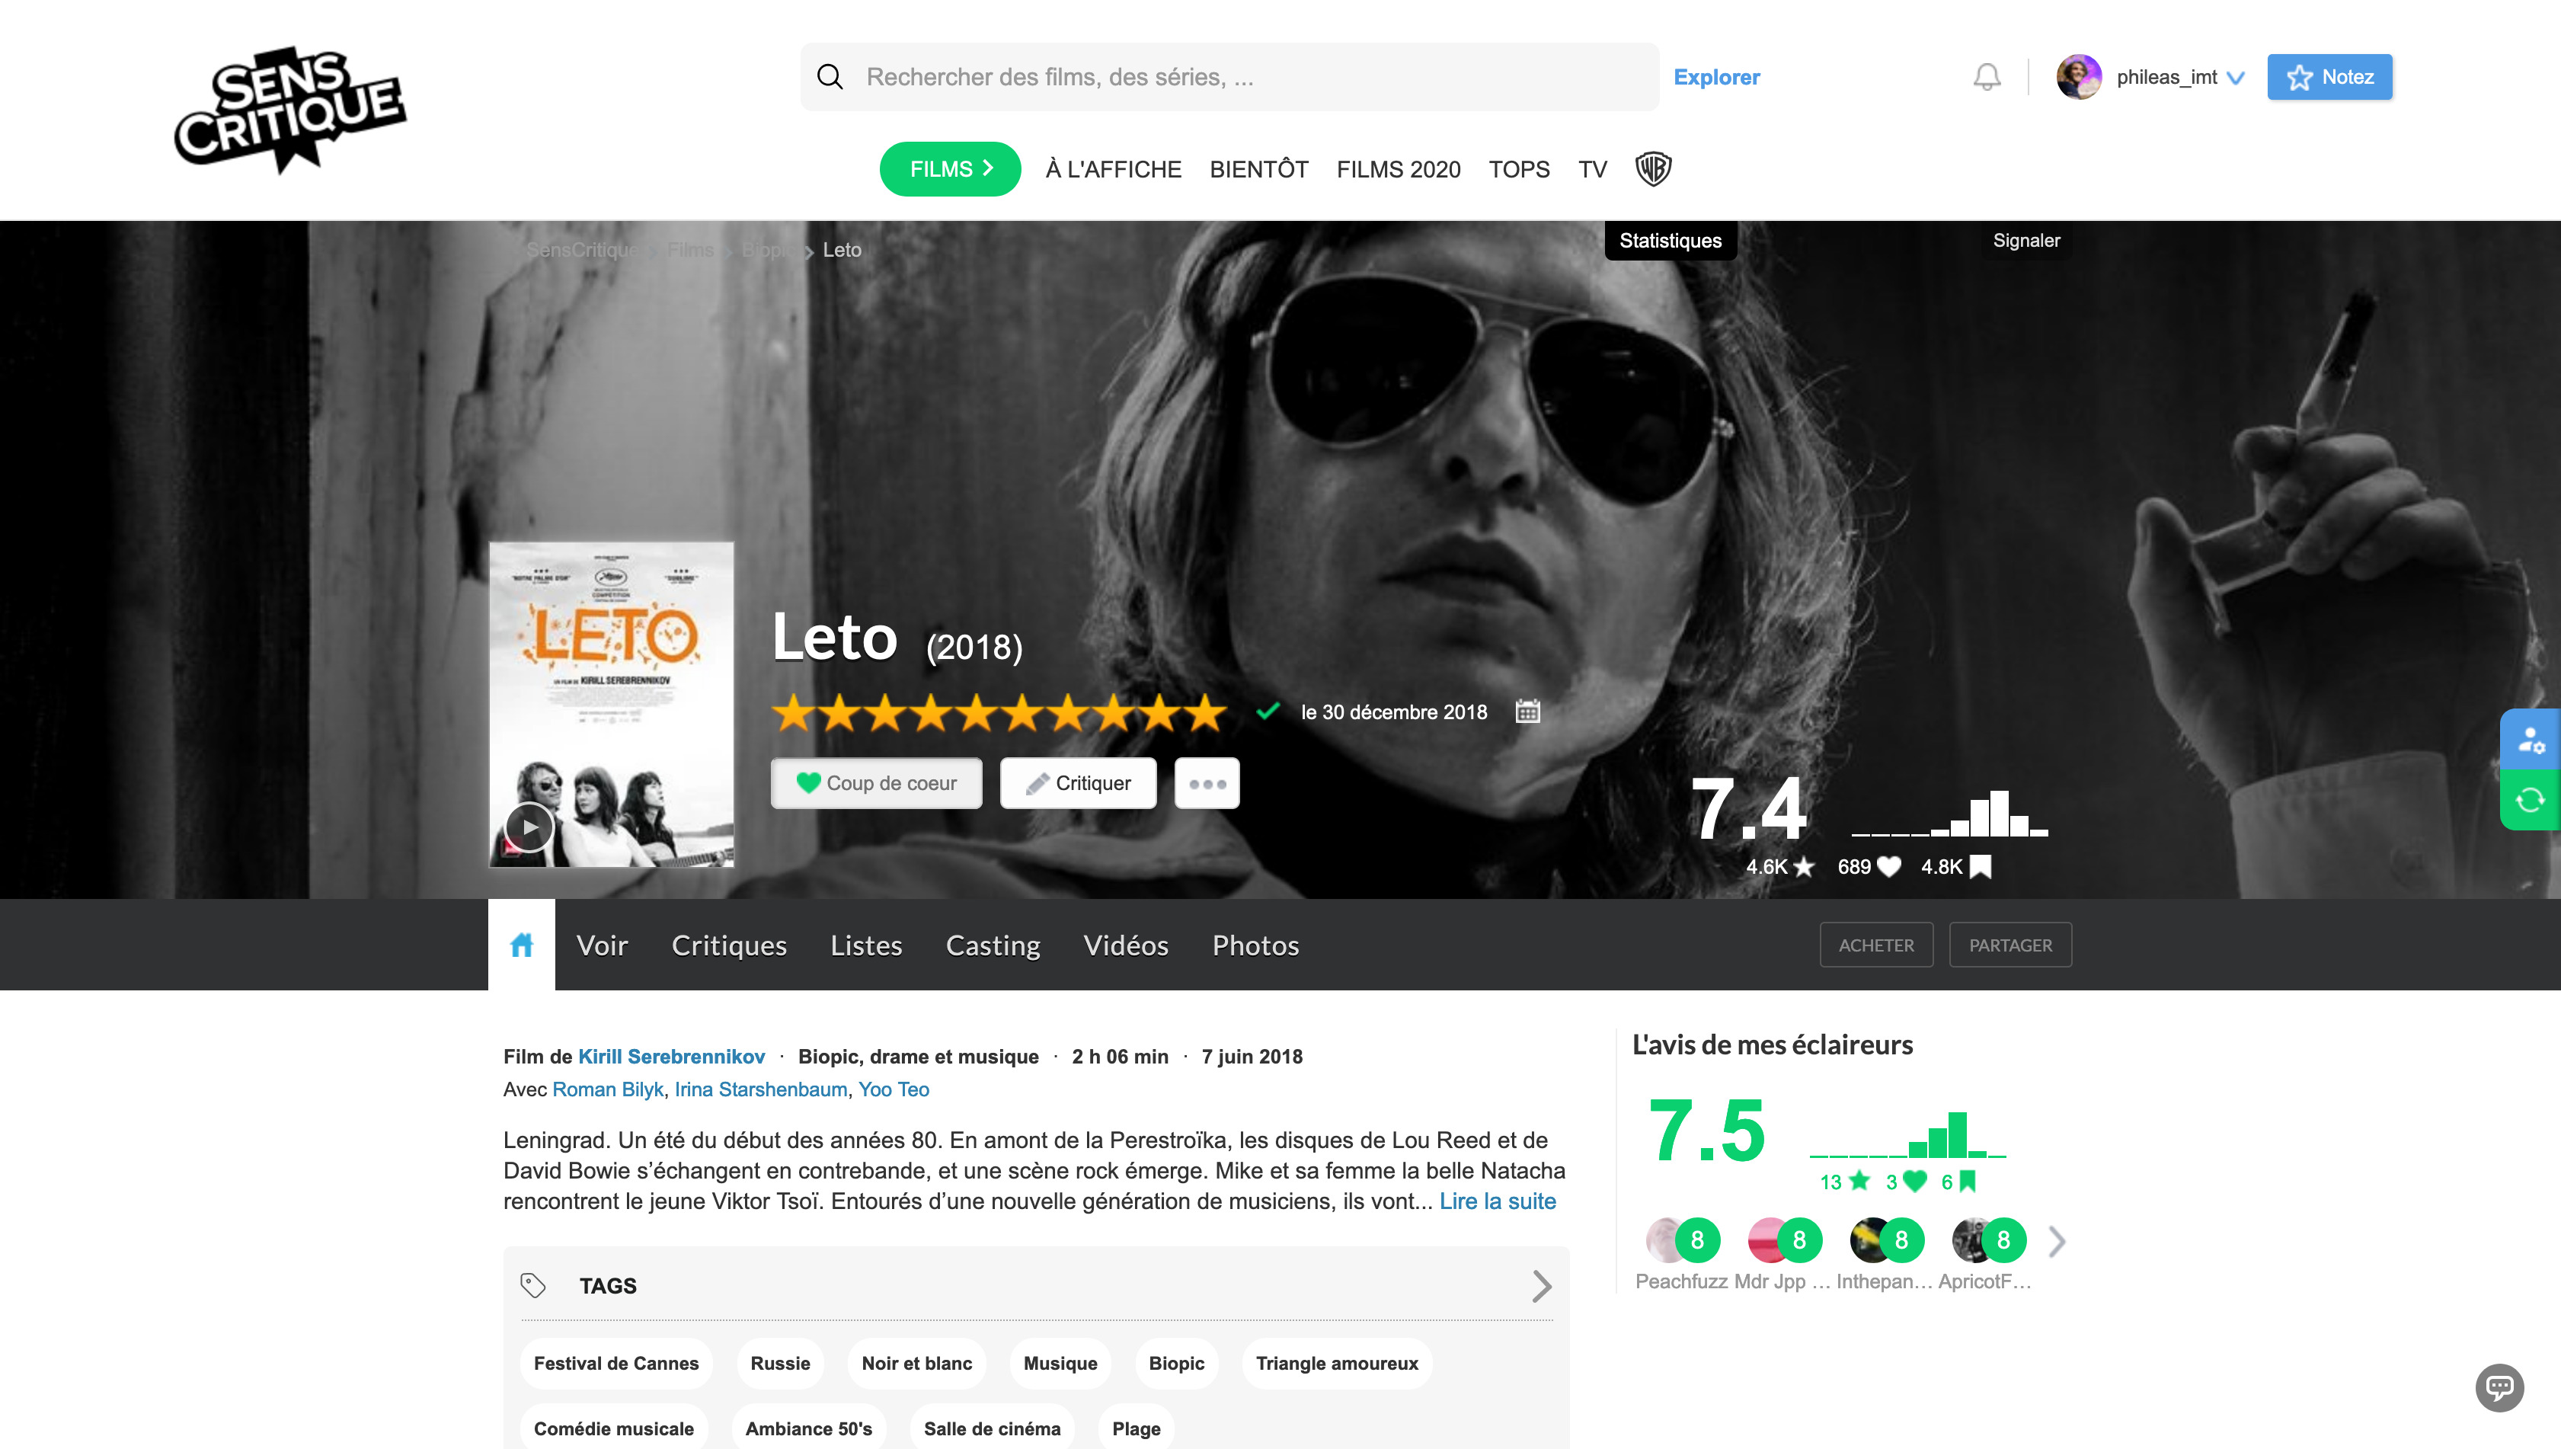Click the green refresh side icon
2561x1449 pixels.
[x=2531, y=800]
